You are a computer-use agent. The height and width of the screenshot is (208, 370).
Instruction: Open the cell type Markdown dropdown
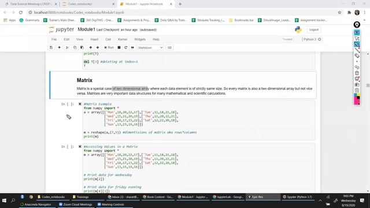pos(150,47)
